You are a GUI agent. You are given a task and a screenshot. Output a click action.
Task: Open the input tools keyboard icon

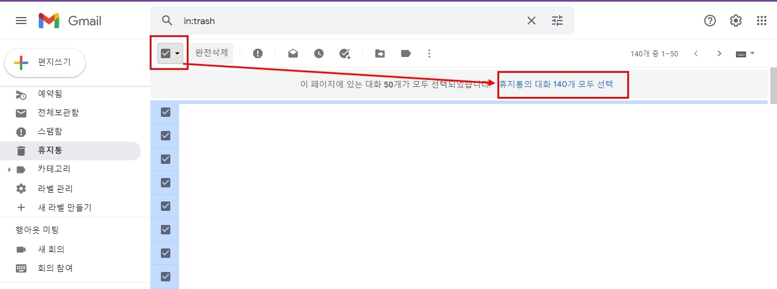point(741,53)
